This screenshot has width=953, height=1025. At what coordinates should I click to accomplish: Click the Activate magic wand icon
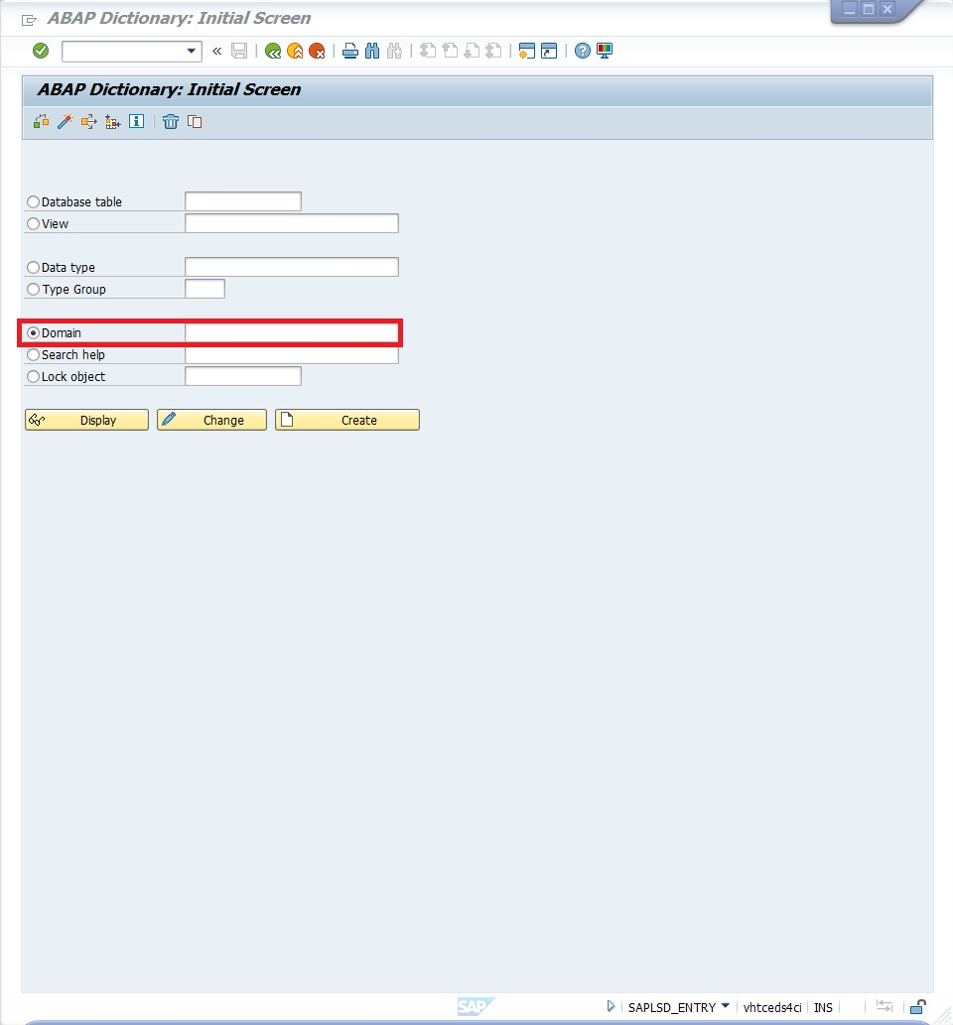click(x=65, y=122)
